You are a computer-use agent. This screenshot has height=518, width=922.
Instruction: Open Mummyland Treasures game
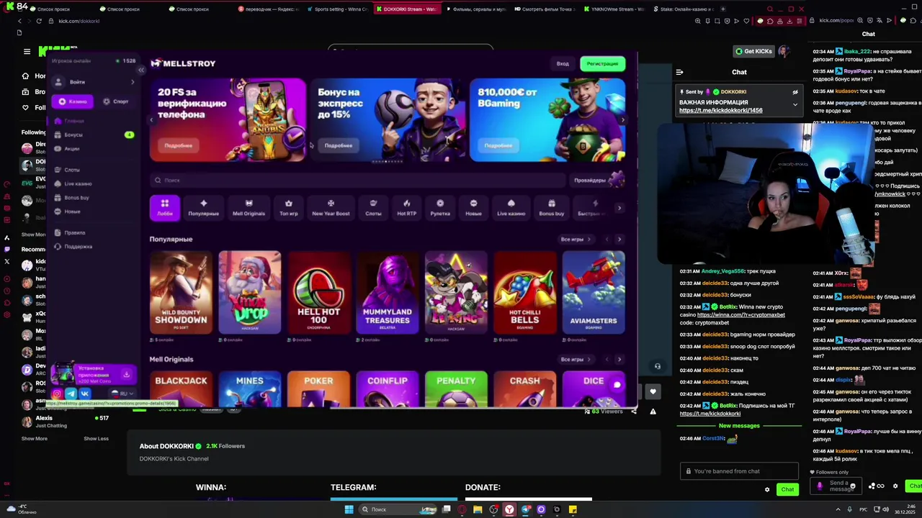388,292
